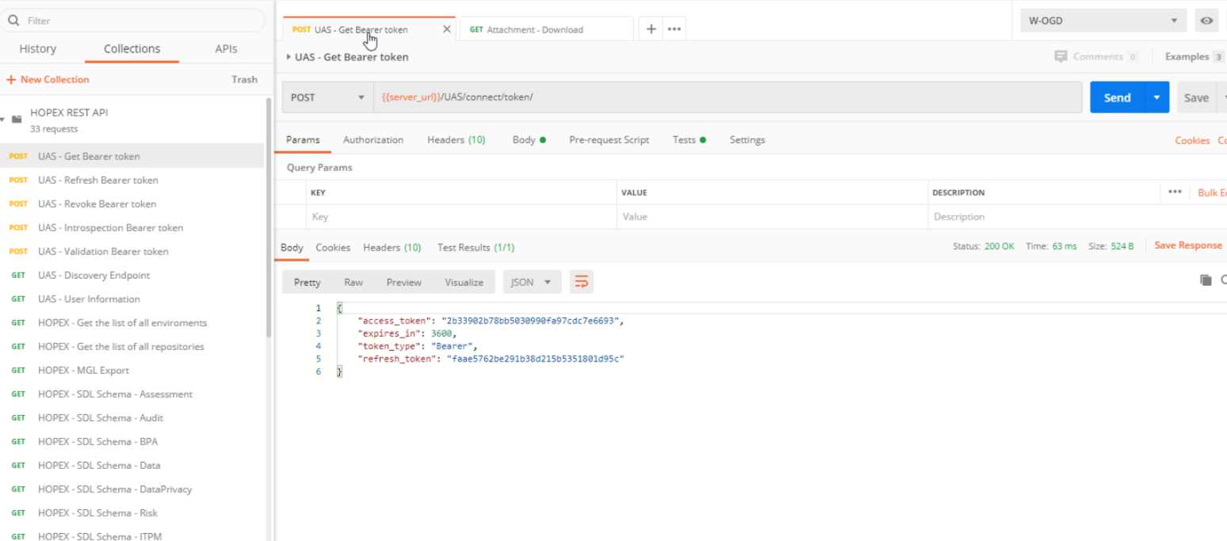Collapse the HOPEX REST API collection folder

coord(4,120)
